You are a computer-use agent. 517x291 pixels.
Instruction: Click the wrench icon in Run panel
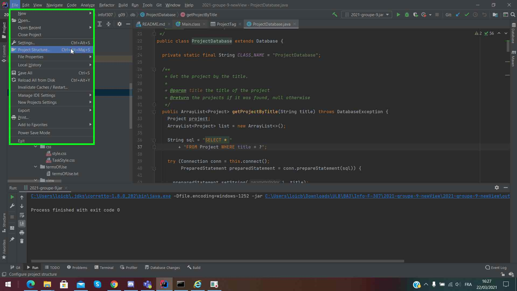point(12,206)
